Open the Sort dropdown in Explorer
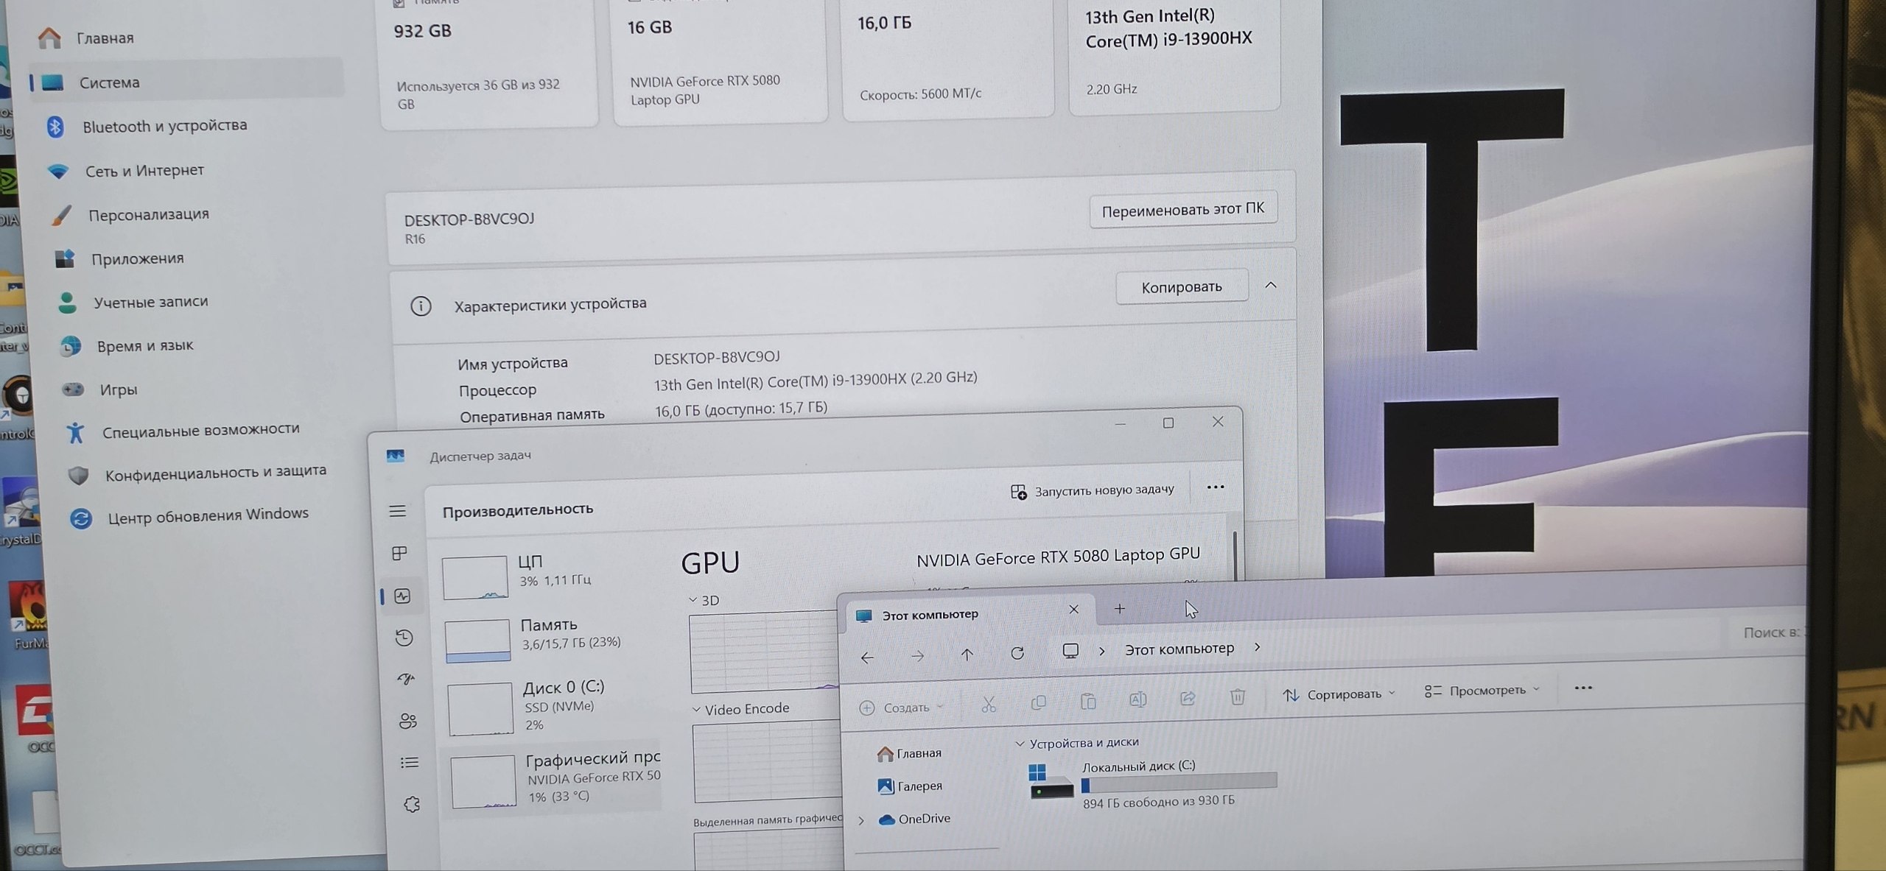The image size is (1886, 871). click(1339, 694)
